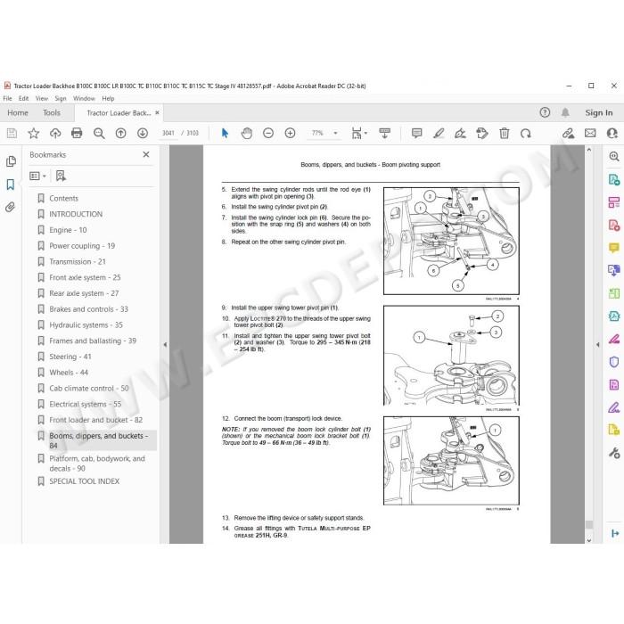Open the Edit menu
This screenshot has width=624, height=624.
(x=23, y=98)
